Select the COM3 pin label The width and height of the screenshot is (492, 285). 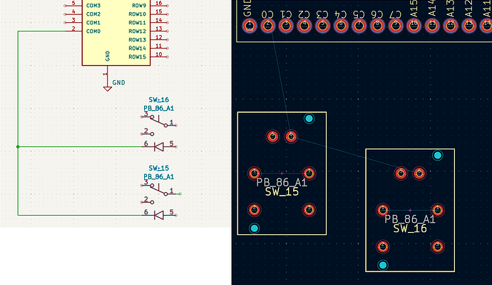tap(93, 5)
